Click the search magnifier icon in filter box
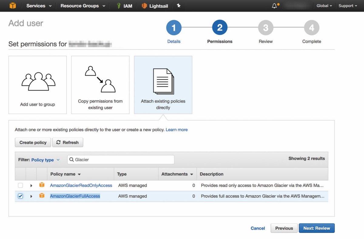This screenshot has height=239, width=364. coord(72,160)
